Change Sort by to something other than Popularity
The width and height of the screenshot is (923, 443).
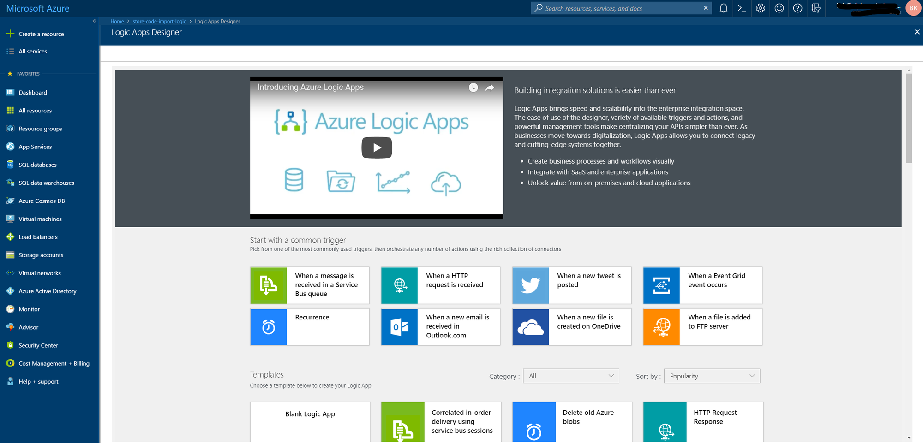click(x=711, y=376)
